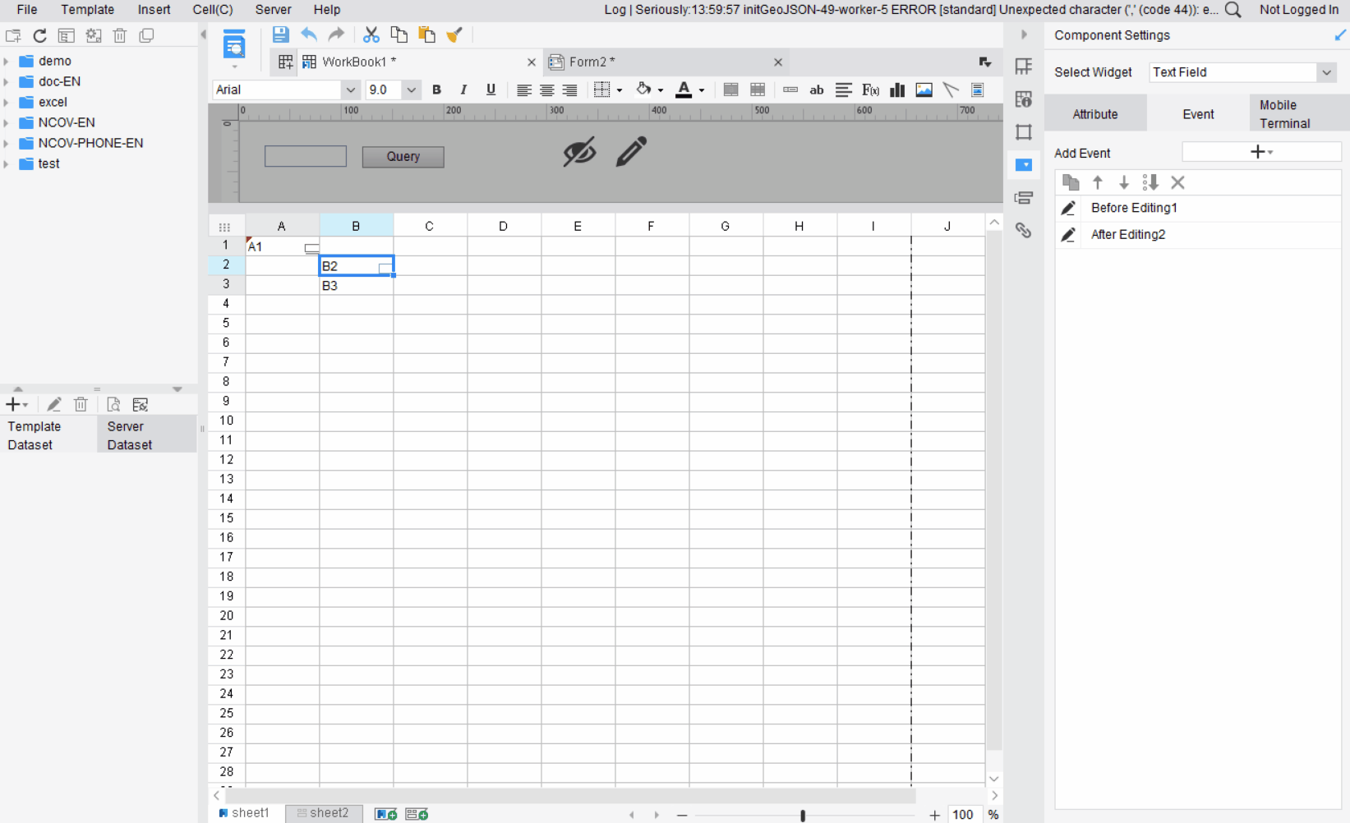
Task: Refresh the template directory tree
Action: pos(39,35)
